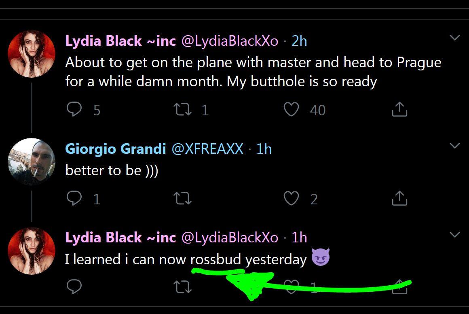Retweet the 'rossbud yesterday' tweet
The height and width of the screenshot is (314, 469).
click(182, 287)
